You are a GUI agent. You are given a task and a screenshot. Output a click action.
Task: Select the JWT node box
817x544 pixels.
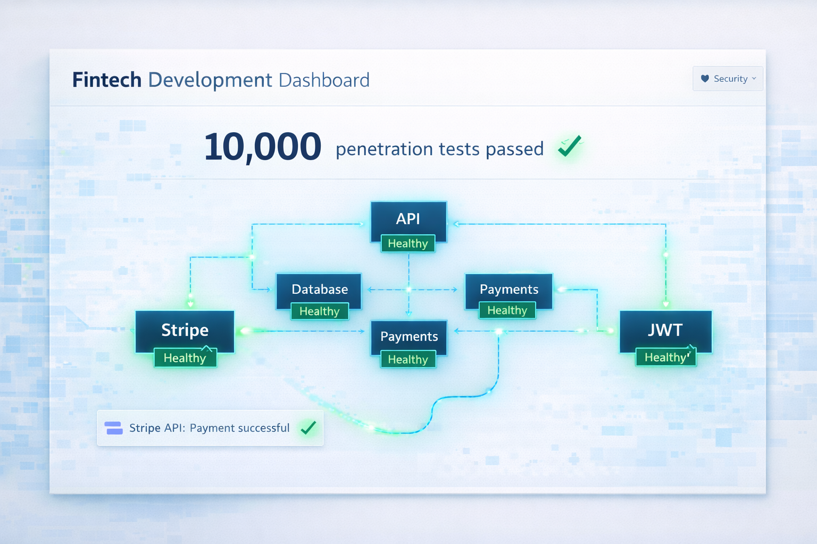665,330
